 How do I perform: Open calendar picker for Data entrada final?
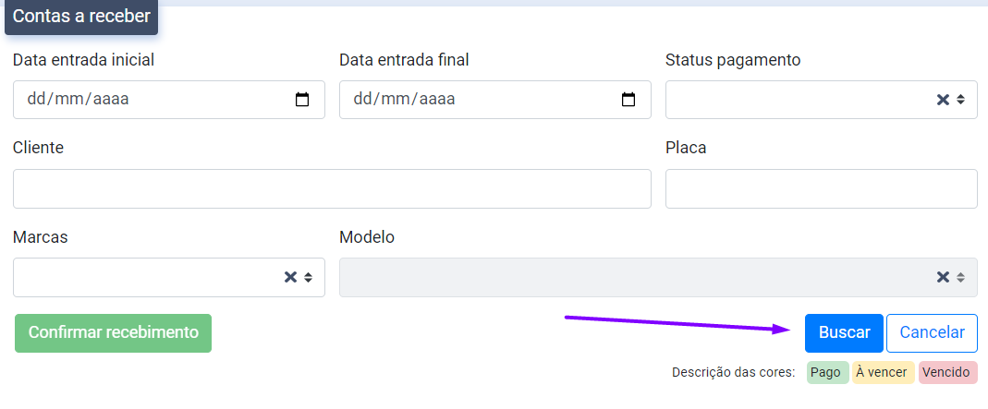coord(628,100)
